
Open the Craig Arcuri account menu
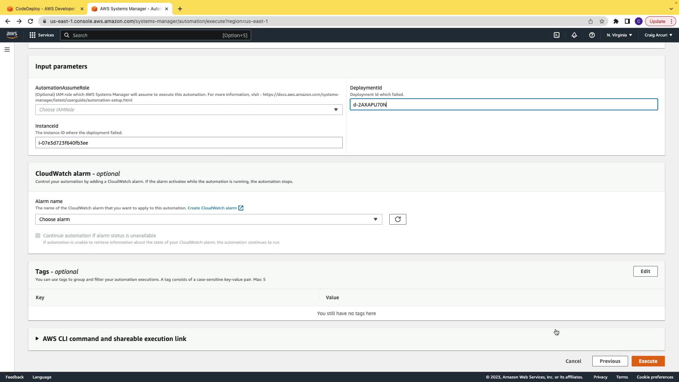[658, 35]
